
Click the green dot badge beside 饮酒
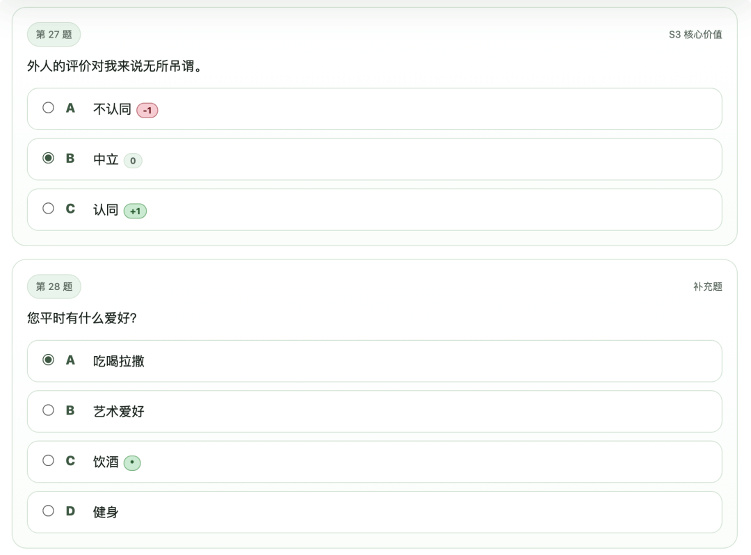pyautogui.click(x=132, y=462)
